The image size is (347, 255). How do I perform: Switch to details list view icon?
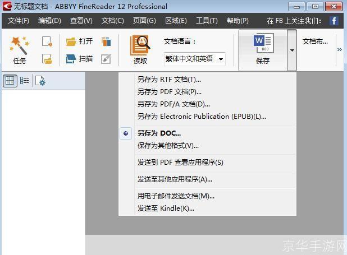tap(24, 81)
